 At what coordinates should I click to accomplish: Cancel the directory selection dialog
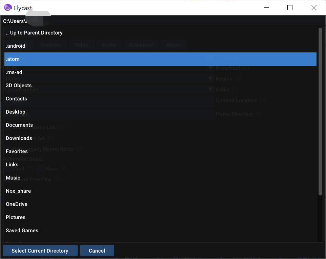(x=97, y=251)
